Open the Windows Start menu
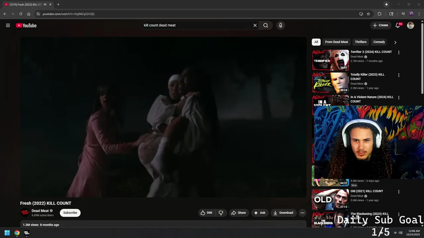Viewport: 424px width, 238px height. click(7, 233)
